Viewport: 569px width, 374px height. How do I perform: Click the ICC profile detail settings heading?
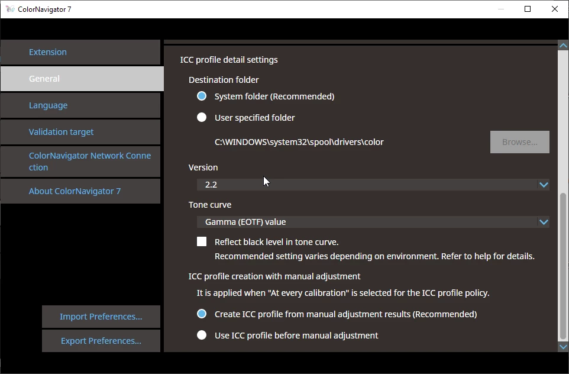[229, 60]
